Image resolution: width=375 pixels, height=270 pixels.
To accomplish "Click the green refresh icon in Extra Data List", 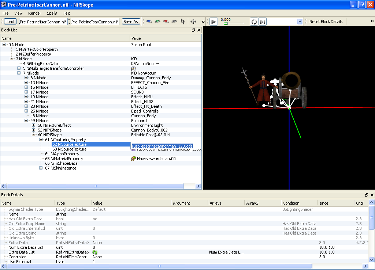I will pos(95,252).
